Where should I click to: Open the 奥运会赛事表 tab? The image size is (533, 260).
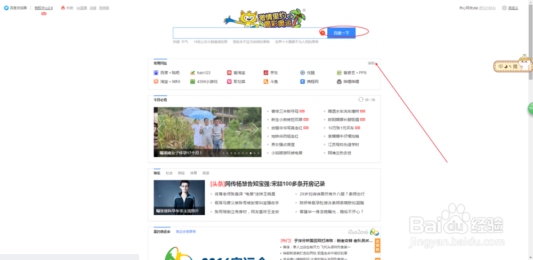[x=185, y=231]
